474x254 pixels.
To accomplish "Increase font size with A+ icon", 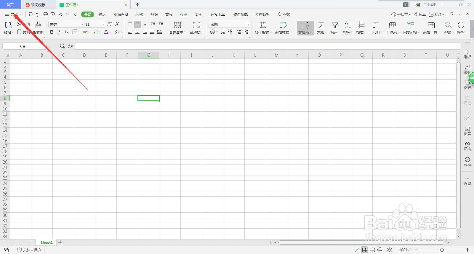I will tap(109, 24).
